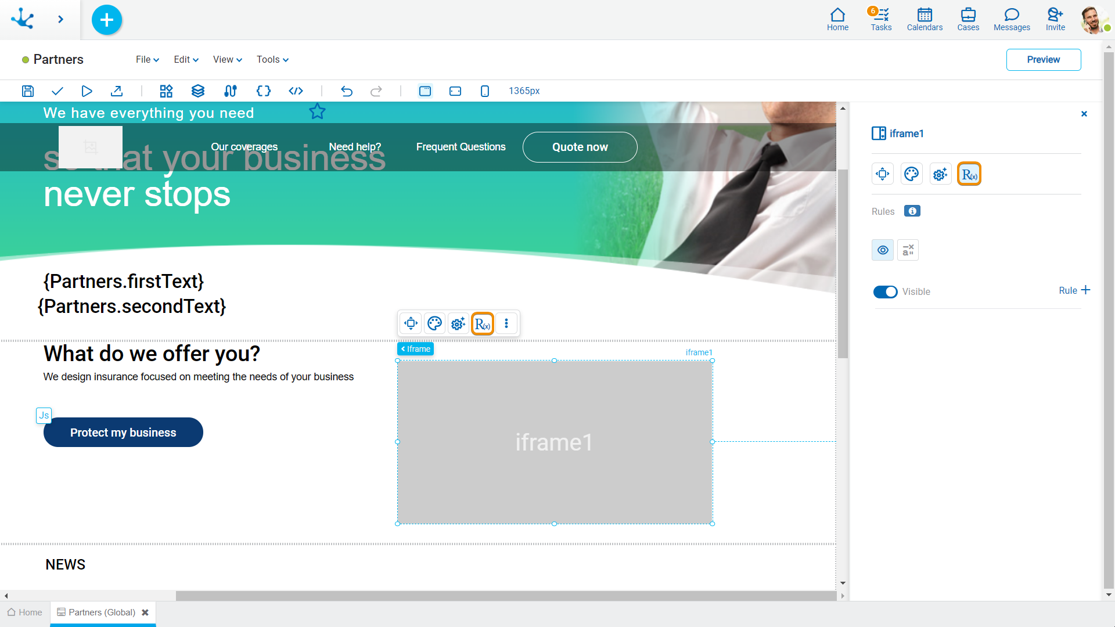
Task: Click the Deyel logo icon
Action: [22, 19]
